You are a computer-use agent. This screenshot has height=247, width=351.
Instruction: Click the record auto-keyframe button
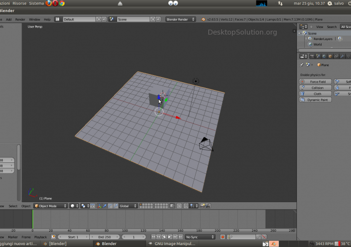pos(223,237)
